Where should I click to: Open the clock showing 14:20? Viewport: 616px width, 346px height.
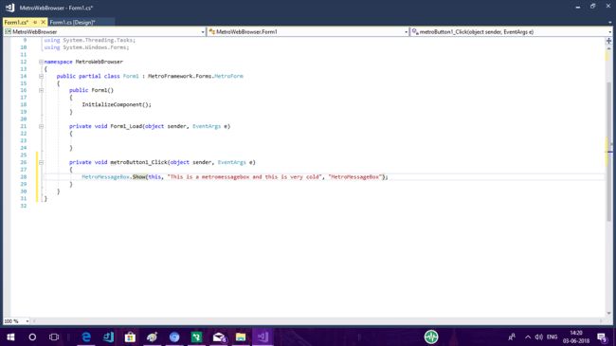coord(576,337)
